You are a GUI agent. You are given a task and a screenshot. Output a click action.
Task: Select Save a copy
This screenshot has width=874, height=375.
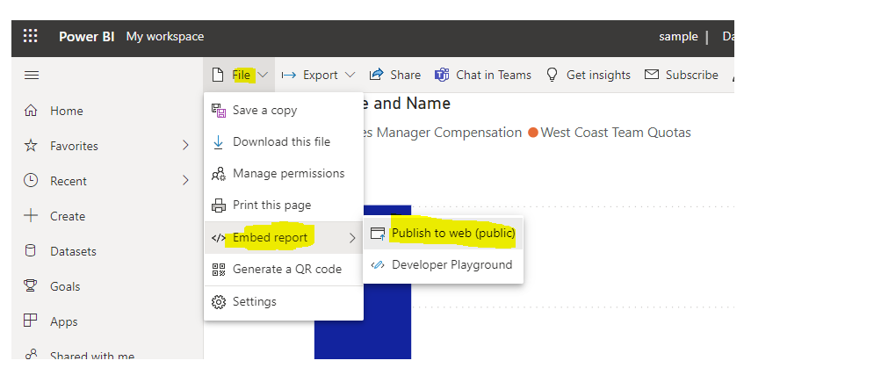[x=284, y=111]
